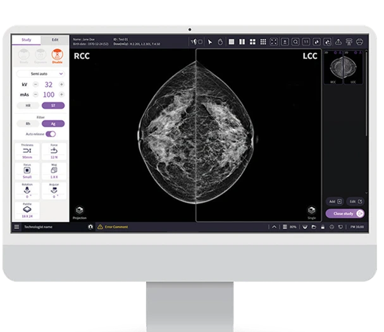Toggle the Auto release switch
This screenshot has height=332, width=384.
(51, 134)
